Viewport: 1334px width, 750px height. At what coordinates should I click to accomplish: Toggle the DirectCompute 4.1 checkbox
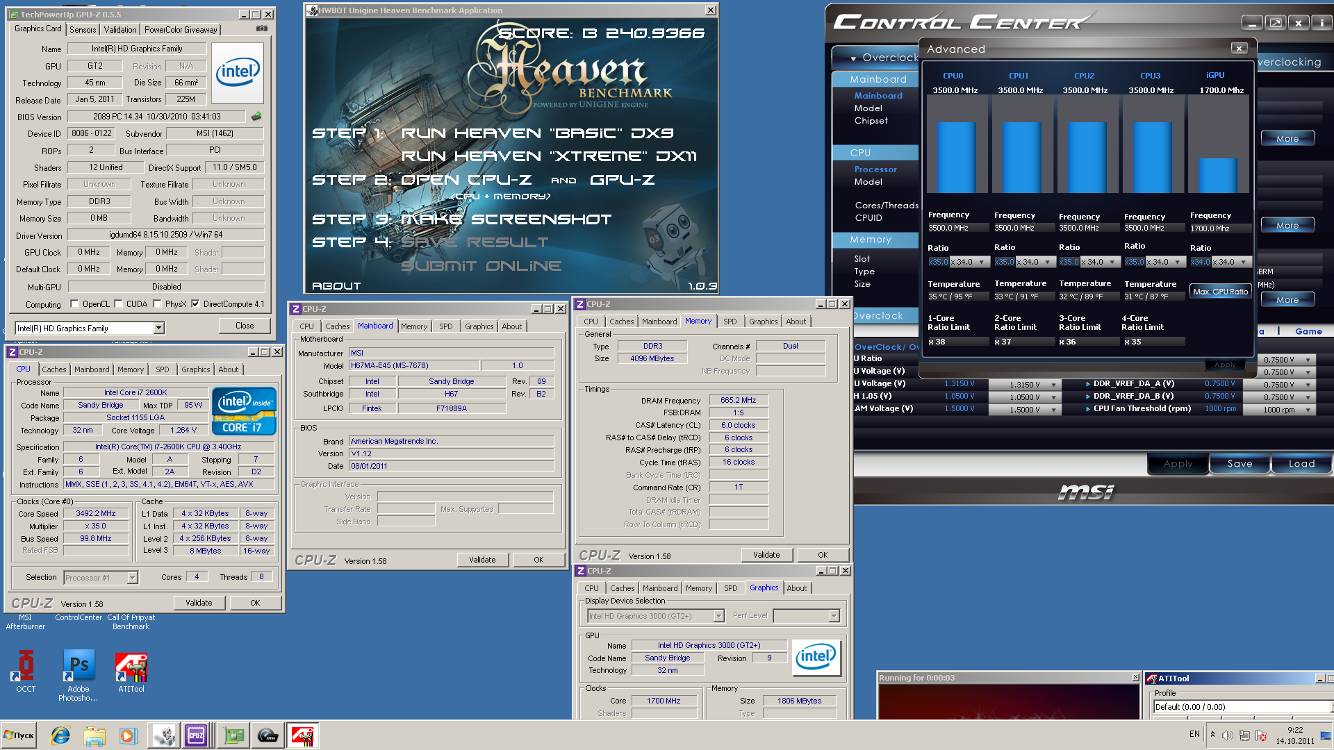(195, 303)
